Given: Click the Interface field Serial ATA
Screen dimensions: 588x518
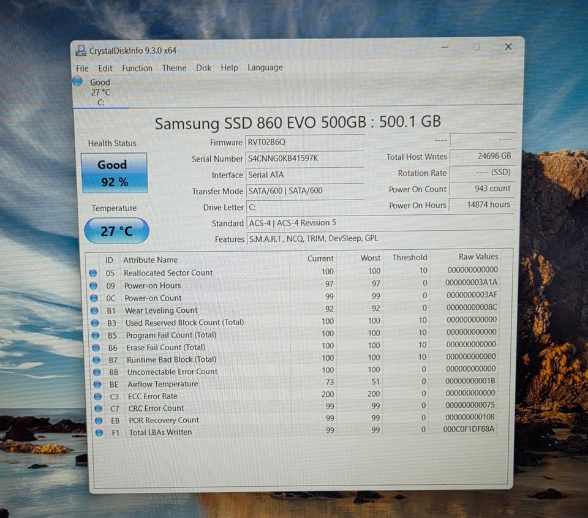Looking at the screenshot, I should point(304,175).
